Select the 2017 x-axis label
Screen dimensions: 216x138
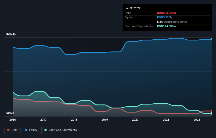(x=43, y=120)
